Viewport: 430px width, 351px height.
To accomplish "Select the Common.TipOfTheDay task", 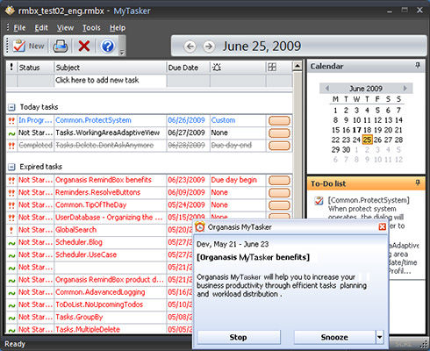I will (91, 204).
